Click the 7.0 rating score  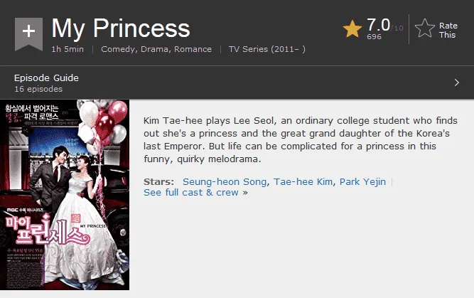click(x=379, y=25)
